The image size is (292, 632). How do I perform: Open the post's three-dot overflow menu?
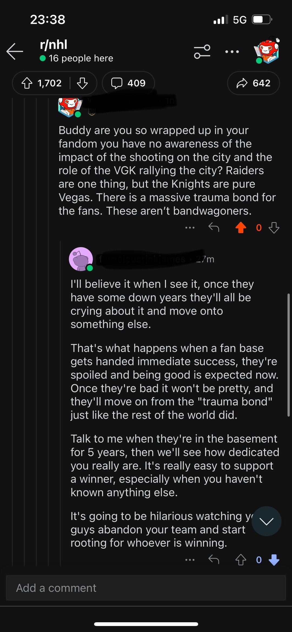(232, 52)
